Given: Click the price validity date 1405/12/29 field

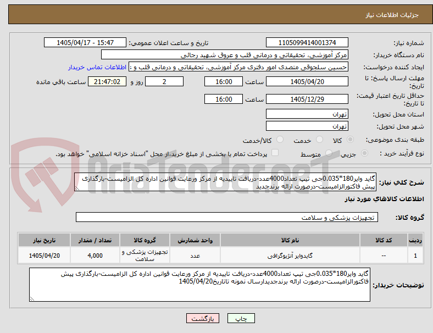Looking at the screenshot, I should 307,99.
